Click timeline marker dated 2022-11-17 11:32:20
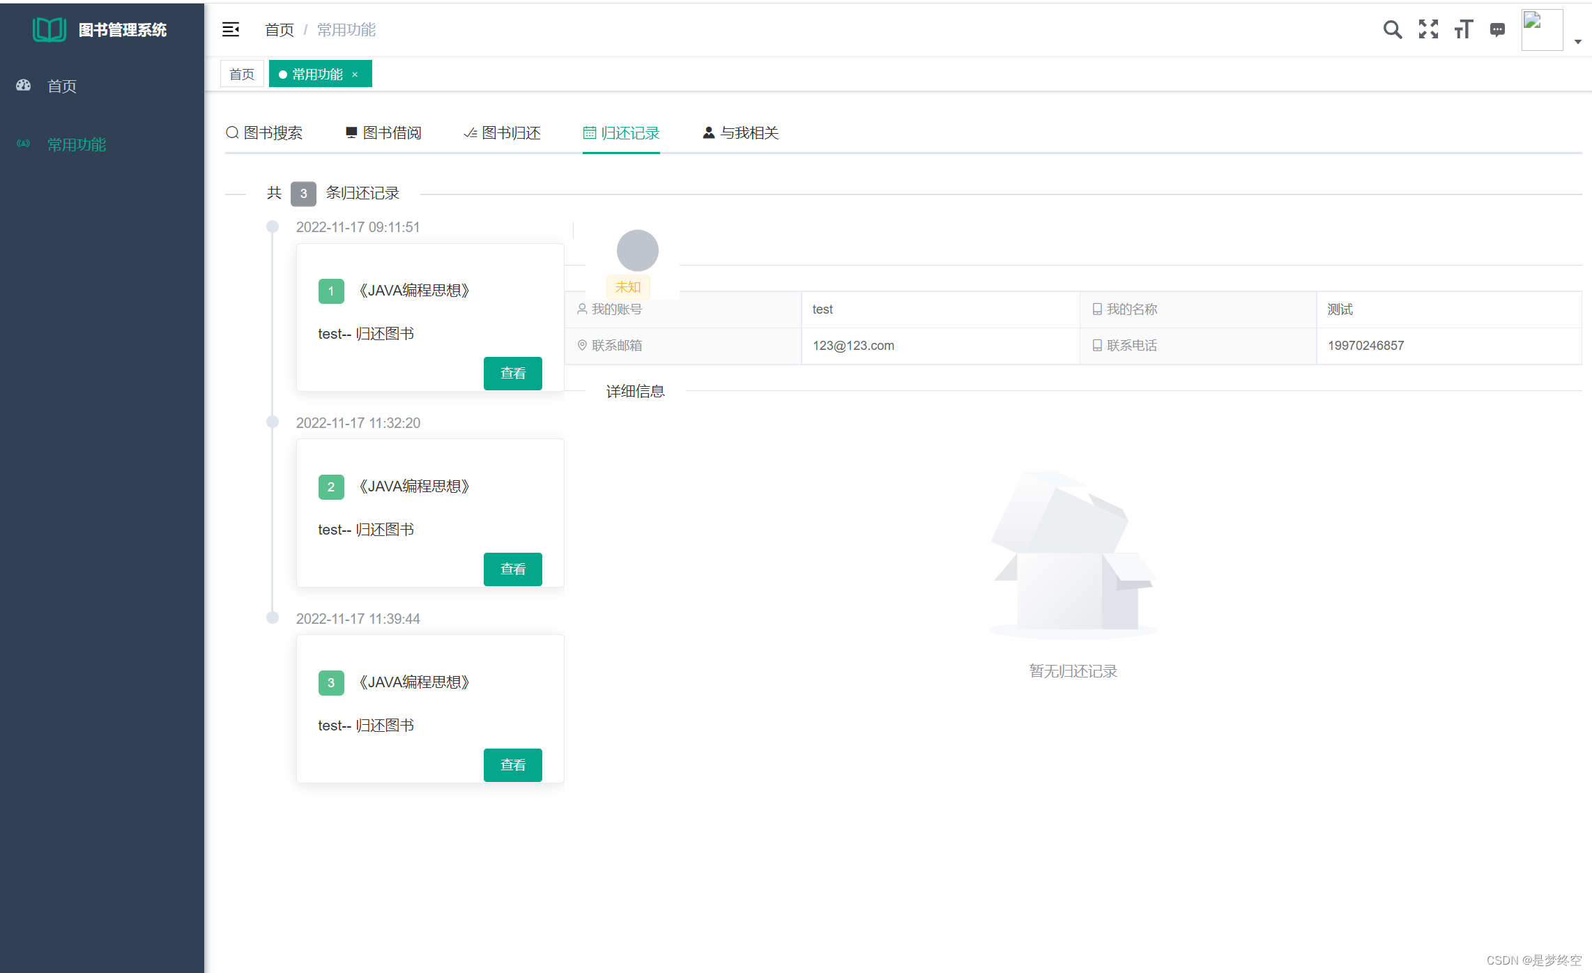 click(x=273, y=422)
